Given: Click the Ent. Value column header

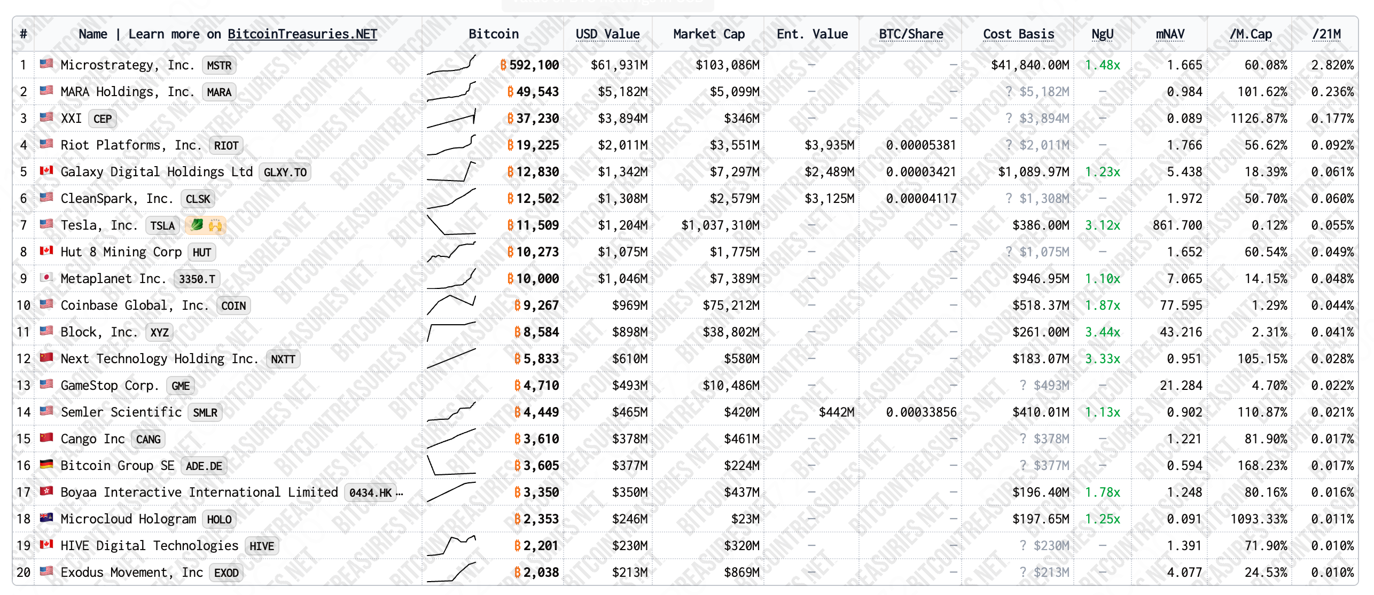Looking at the screenshot, I should click(x=812, y=34).
